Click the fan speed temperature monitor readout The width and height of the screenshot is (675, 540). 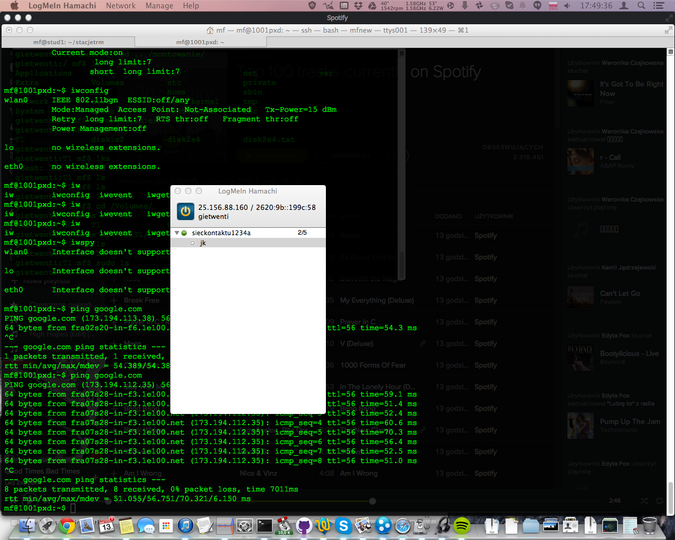[x=412, y=6]
